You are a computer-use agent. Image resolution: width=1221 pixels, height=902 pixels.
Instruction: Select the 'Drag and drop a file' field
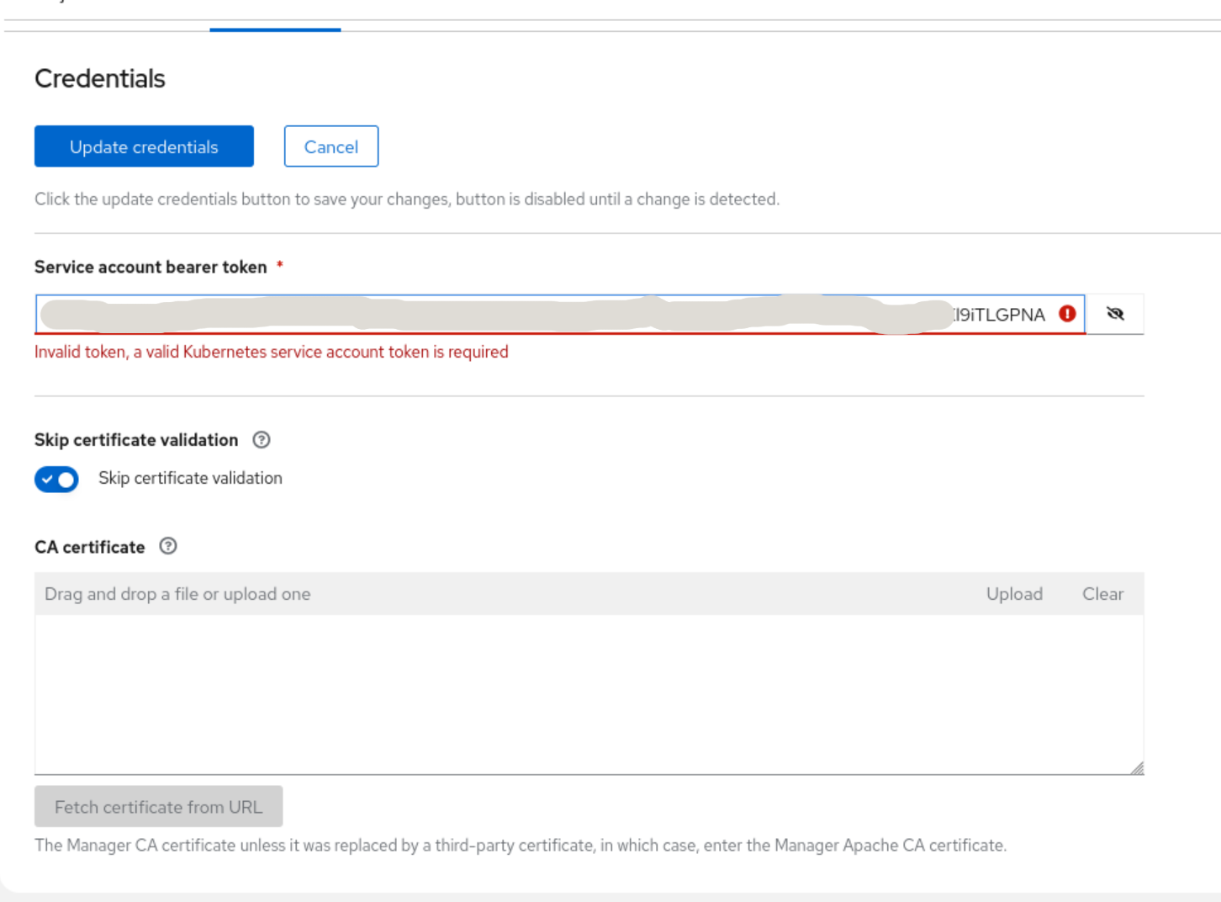click(505, 594)
